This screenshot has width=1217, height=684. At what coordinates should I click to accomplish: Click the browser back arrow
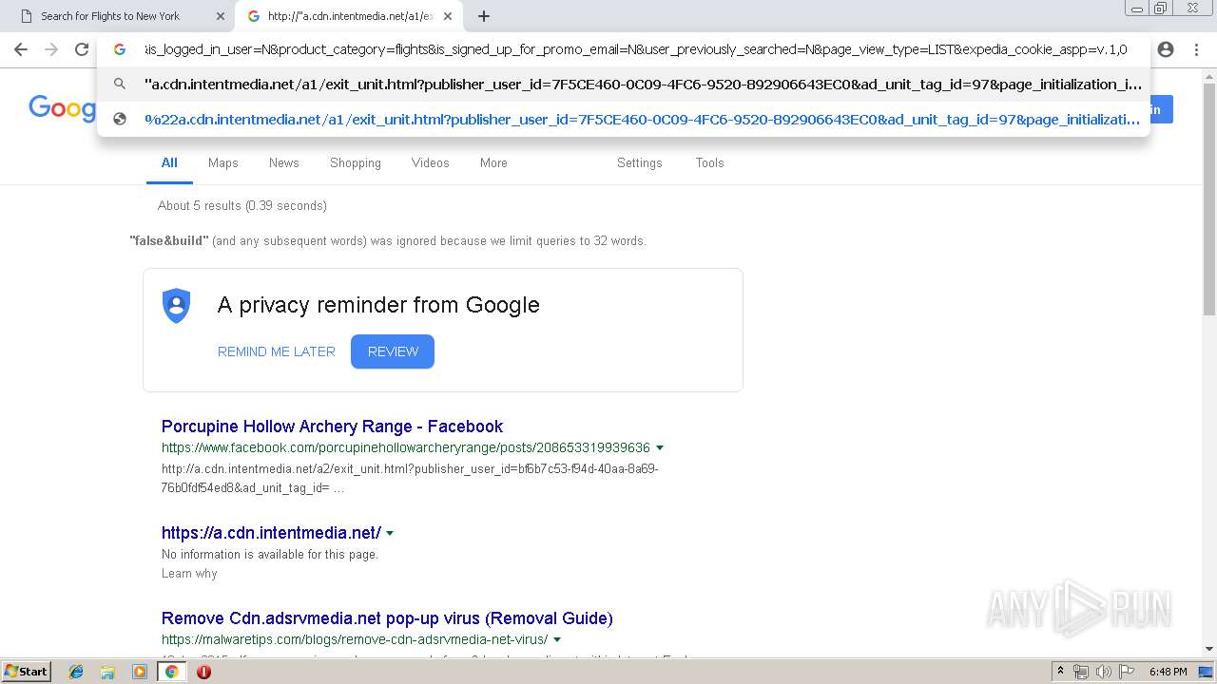21,49
